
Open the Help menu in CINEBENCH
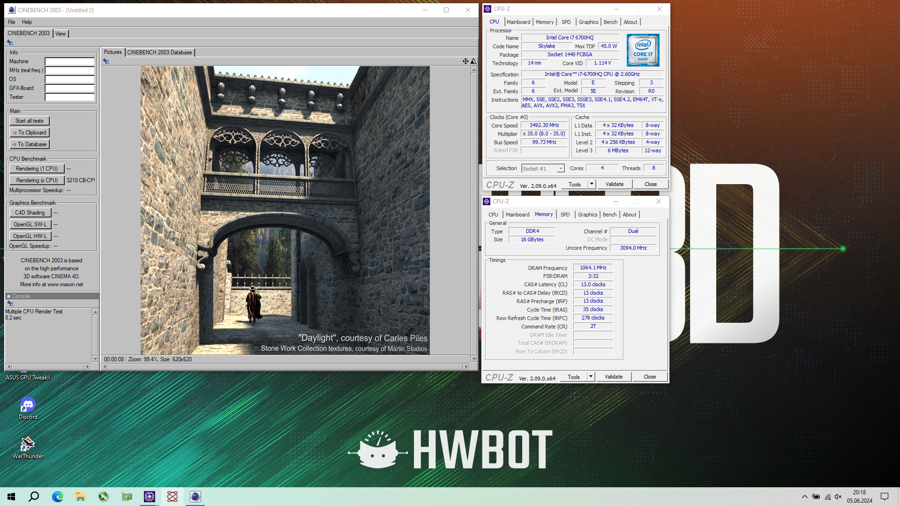27,22
